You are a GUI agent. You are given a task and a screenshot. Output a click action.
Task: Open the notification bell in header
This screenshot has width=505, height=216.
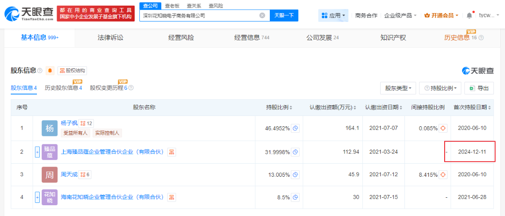point(469,15)
